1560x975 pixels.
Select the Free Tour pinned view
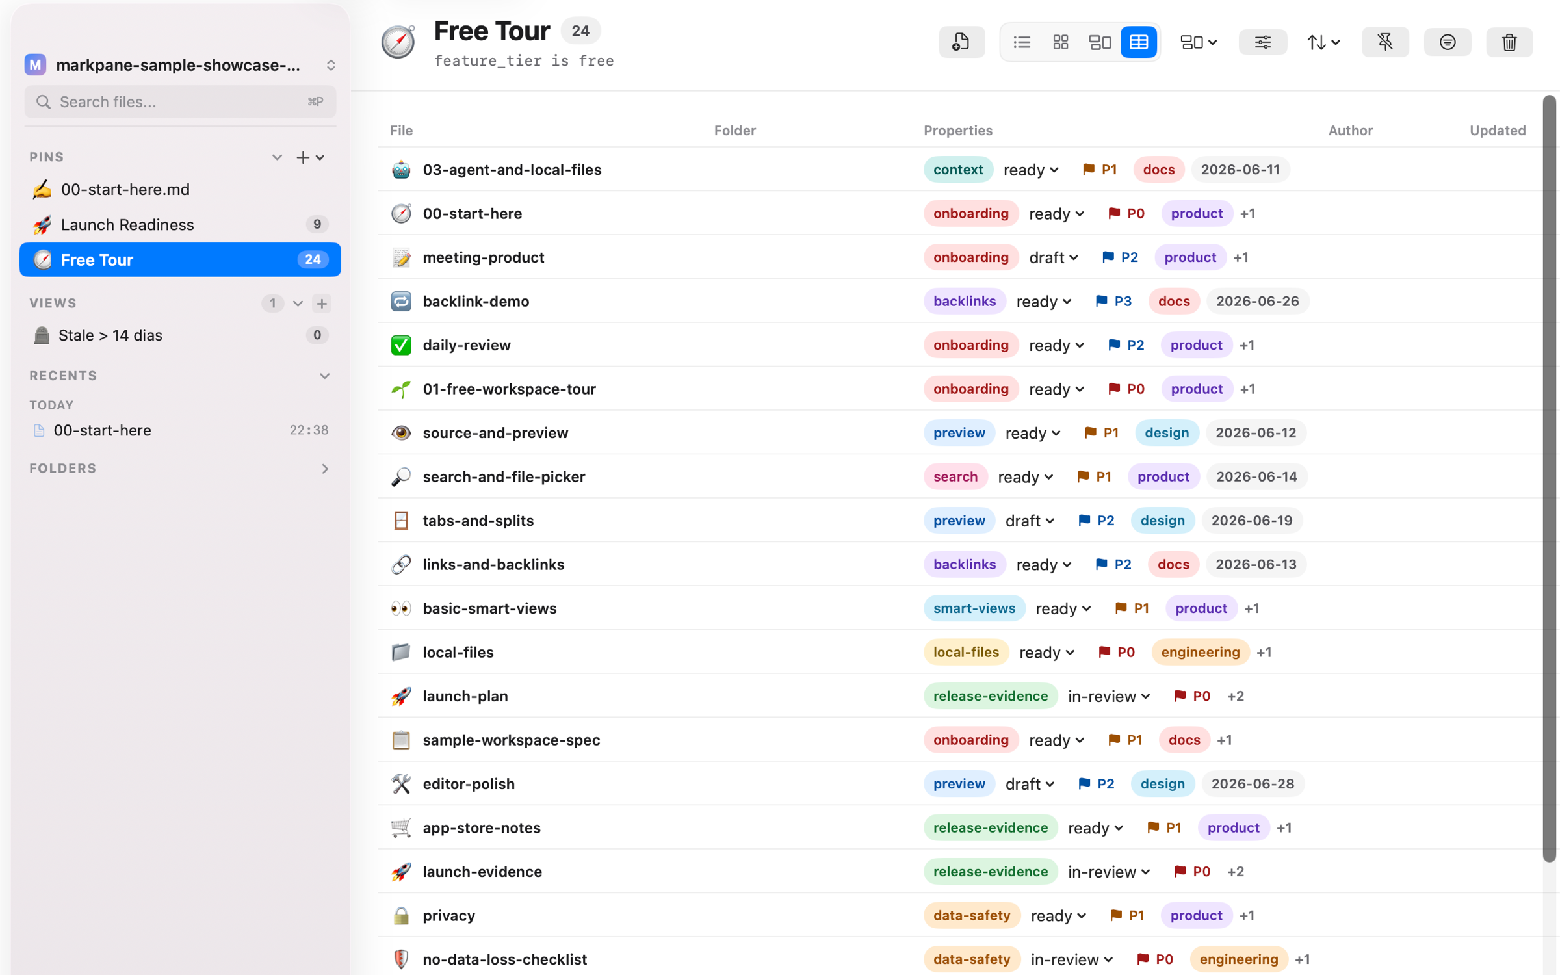pyautogui.click(x=180, y=259)
